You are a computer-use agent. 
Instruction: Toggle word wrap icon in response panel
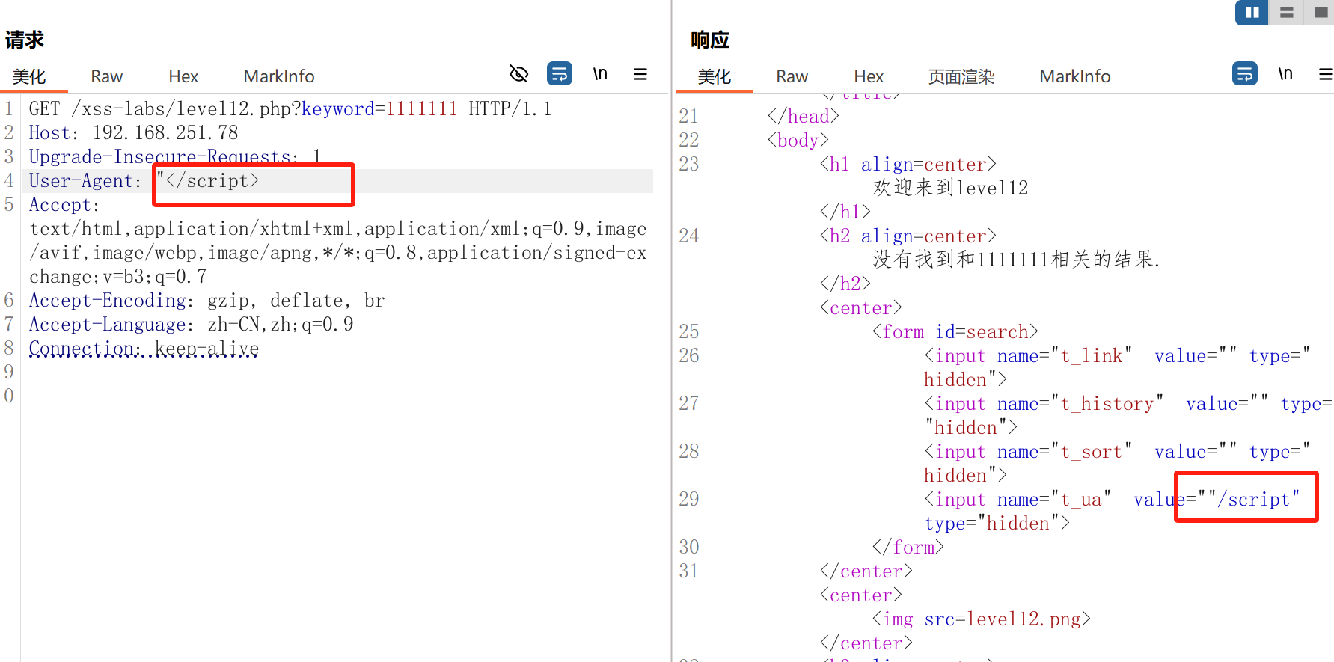(1245, 73)
